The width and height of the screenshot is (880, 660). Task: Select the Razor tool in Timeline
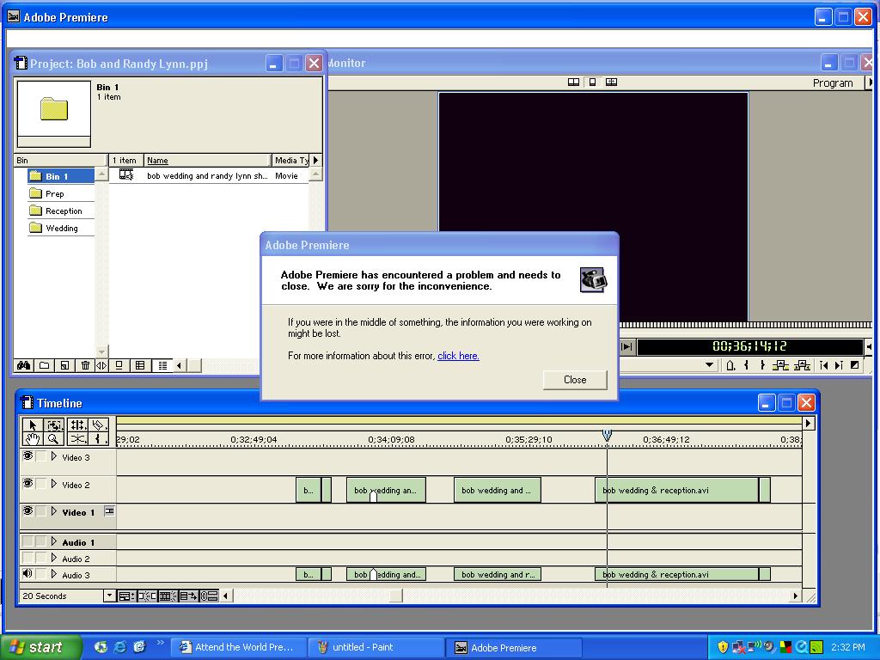click(99, 425)
